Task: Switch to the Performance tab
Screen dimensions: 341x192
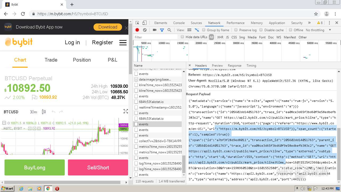Action: click(236, 23)
